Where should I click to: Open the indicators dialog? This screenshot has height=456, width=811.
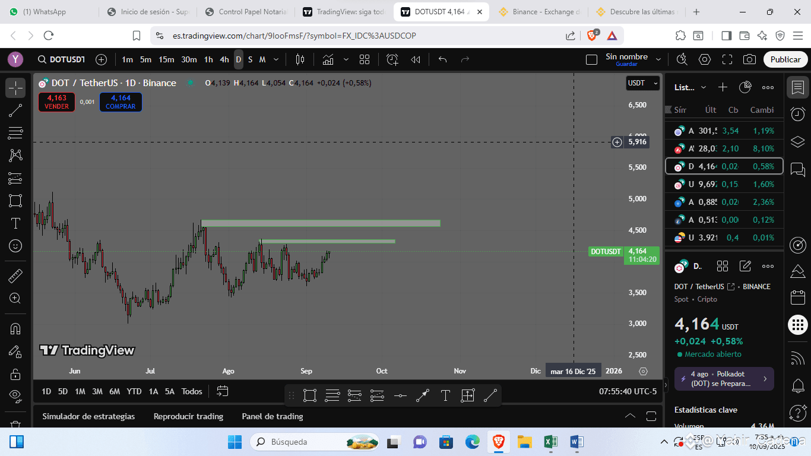[328, 59]
